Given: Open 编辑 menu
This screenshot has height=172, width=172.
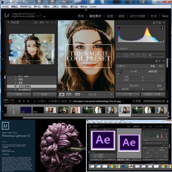Looking at the screenshot, I should tap(14, 6).
